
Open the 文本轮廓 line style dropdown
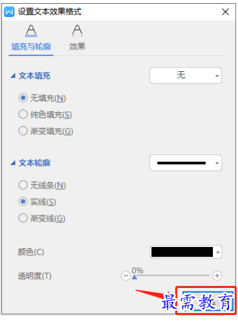(x=186, y=163)
